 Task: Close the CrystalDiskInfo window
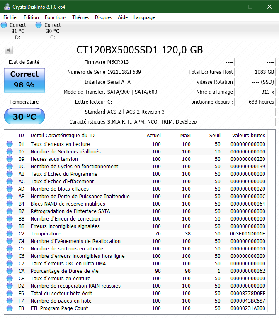pyautogui.click(x=269, y=7)
